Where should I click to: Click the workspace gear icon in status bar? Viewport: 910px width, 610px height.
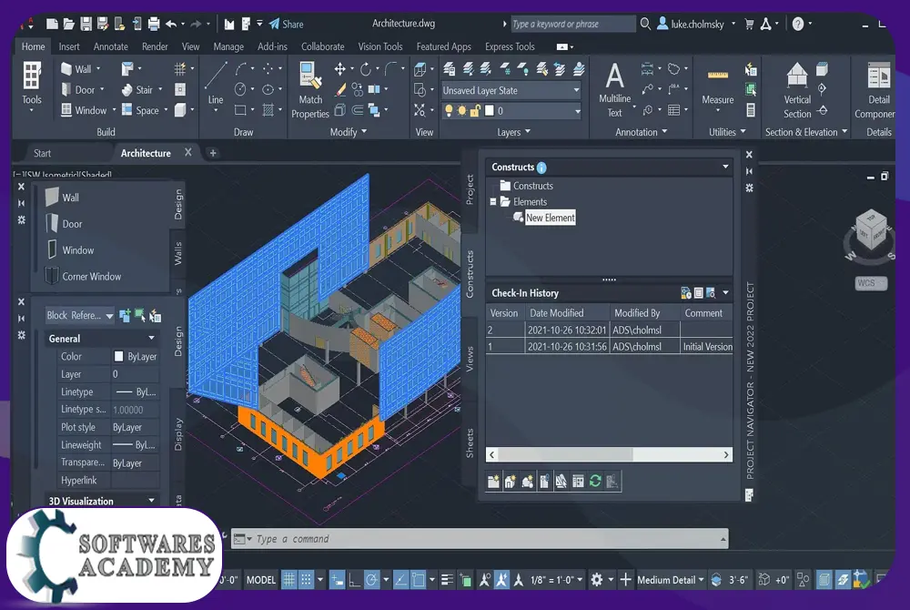[x=596, y=579]
